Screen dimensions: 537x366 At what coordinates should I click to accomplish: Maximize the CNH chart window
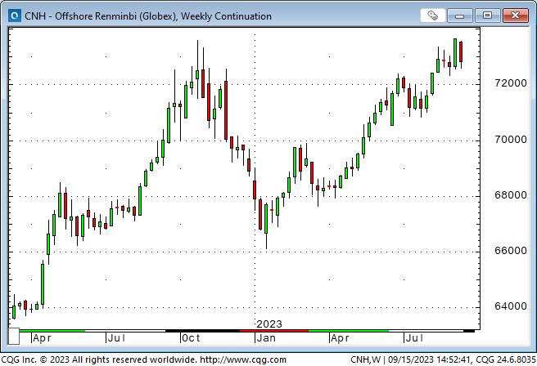[x=487, y=16]
